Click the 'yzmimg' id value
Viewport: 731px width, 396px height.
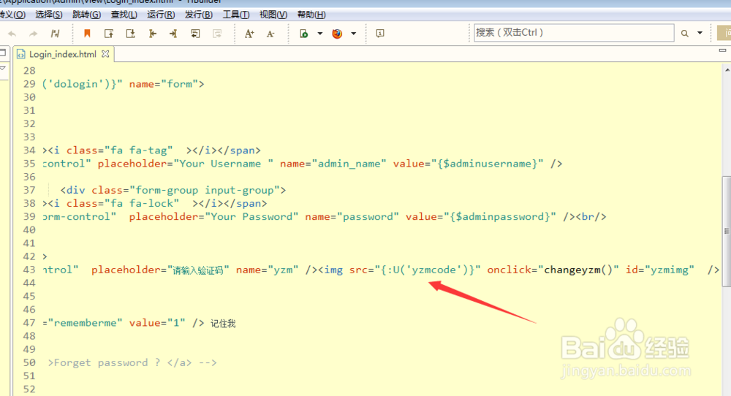[670, 270]
